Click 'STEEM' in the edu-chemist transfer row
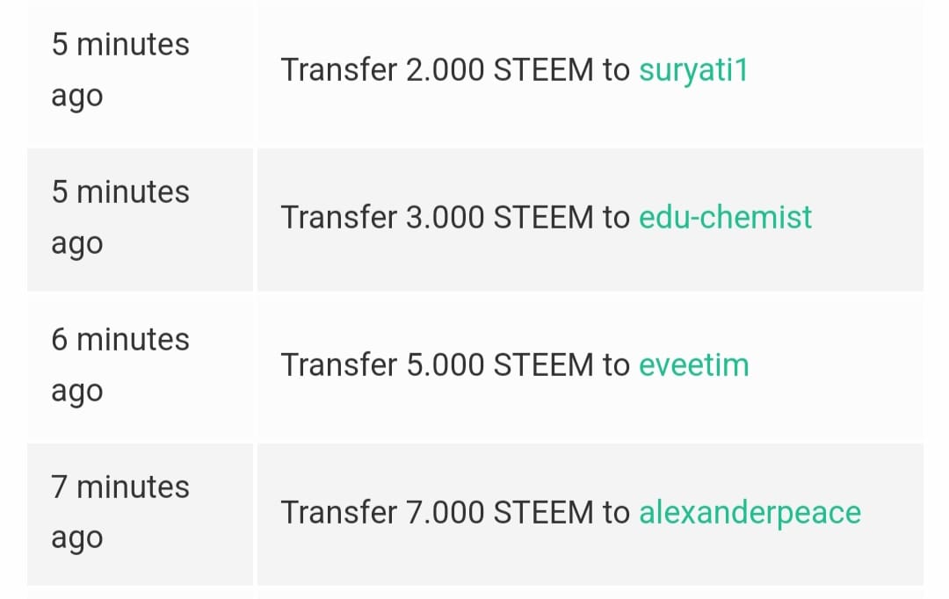This screenshot has width=949, height=599. tap(543, 218)
